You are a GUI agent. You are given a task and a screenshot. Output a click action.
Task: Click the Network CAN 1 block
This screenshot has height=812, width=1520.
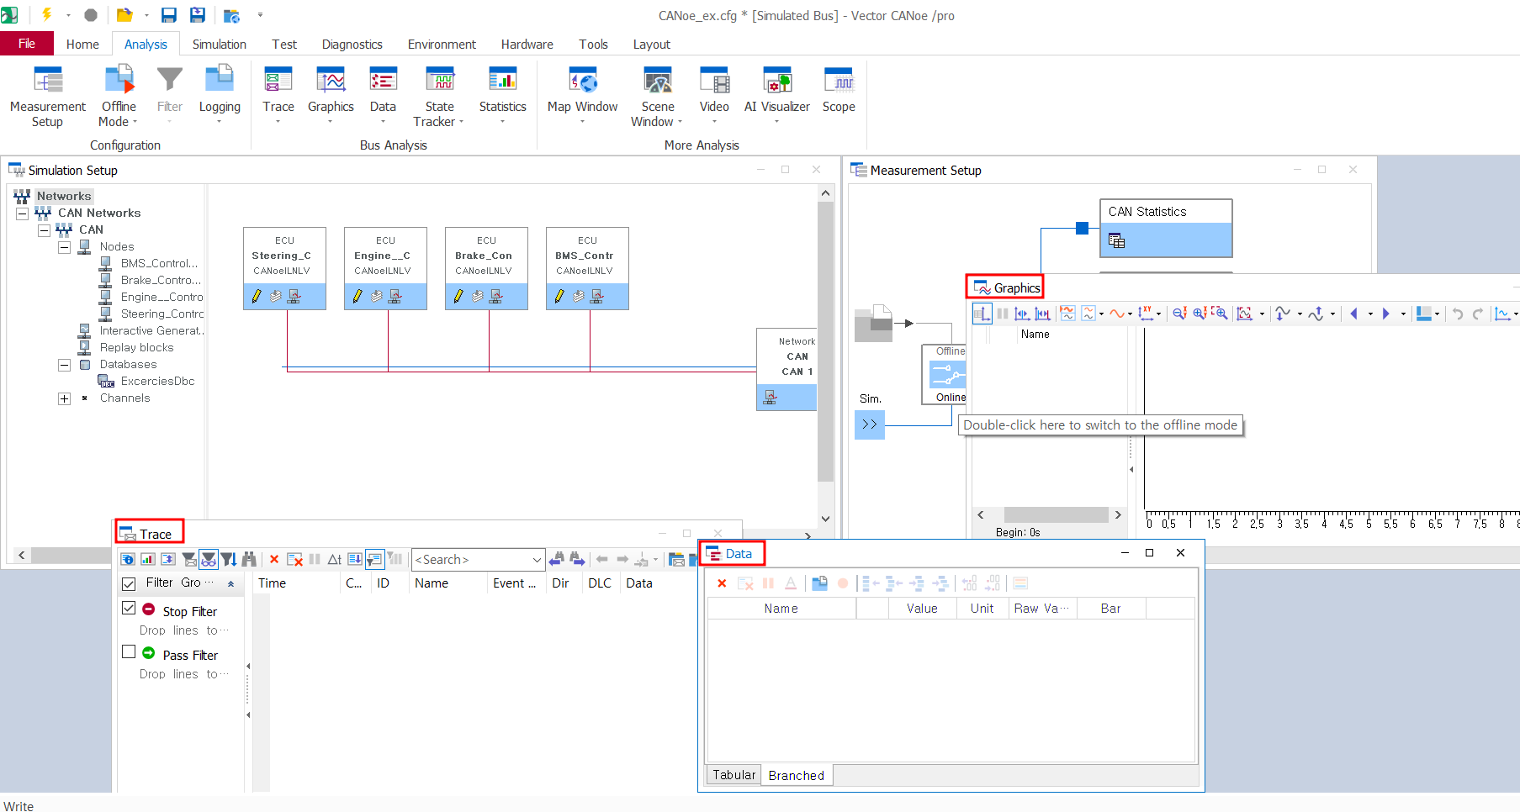tap(786, 369)
